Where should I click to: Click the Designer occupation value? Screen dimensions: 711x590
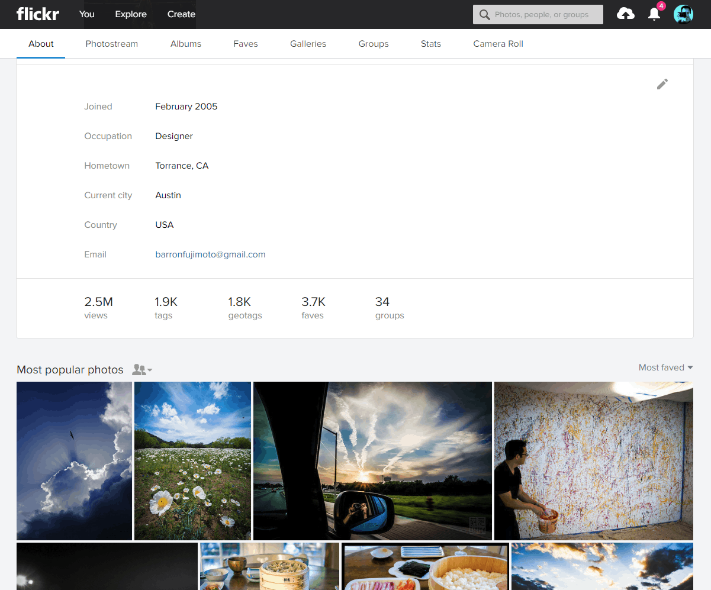[x=174, y=136]
